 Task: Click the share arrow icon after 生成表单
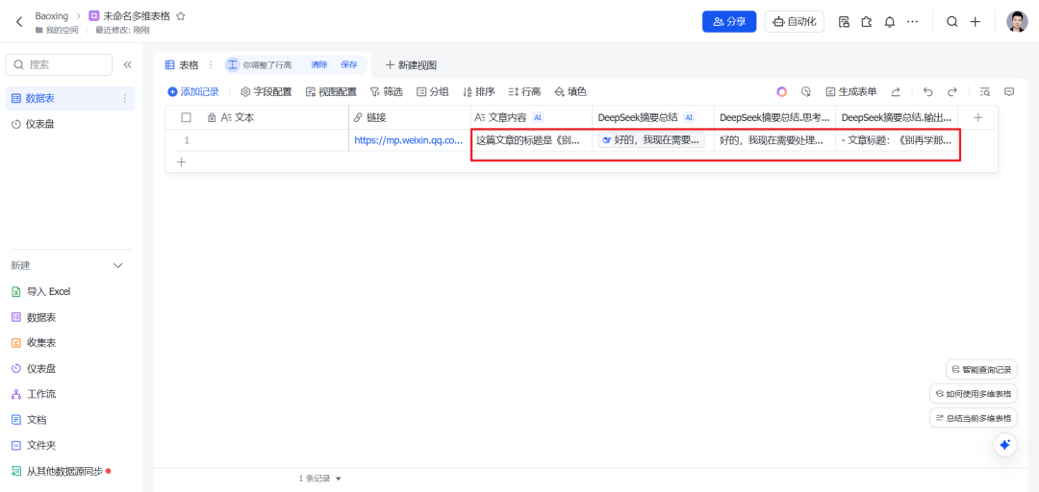[896, 92]
